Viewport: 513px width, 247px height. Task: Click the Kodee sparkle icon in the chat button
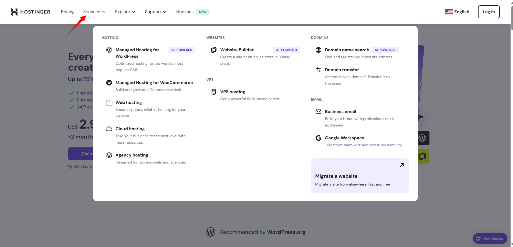pos(478,238)
